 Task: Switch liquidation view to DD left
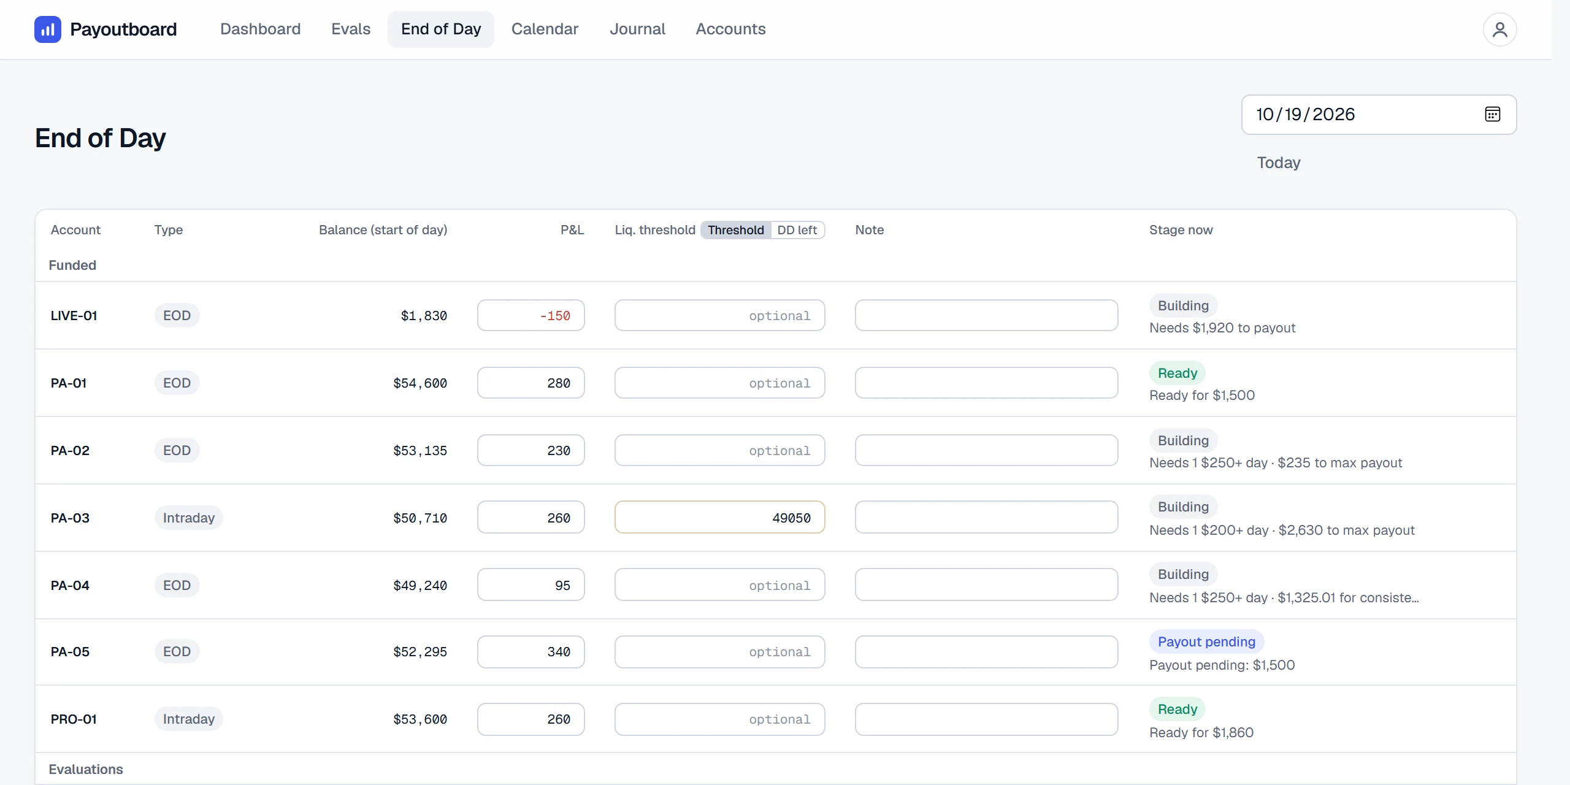tap(797, 230)
